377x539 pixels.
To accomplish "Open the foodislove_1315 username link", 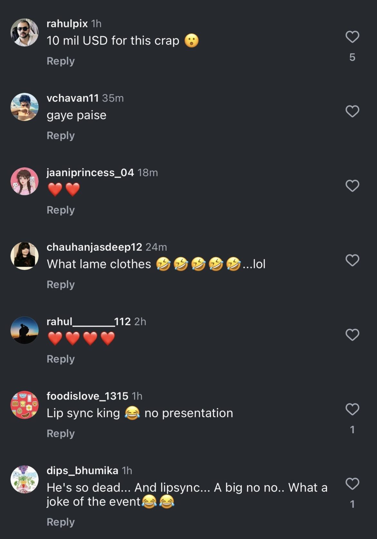I will (87, 396).
